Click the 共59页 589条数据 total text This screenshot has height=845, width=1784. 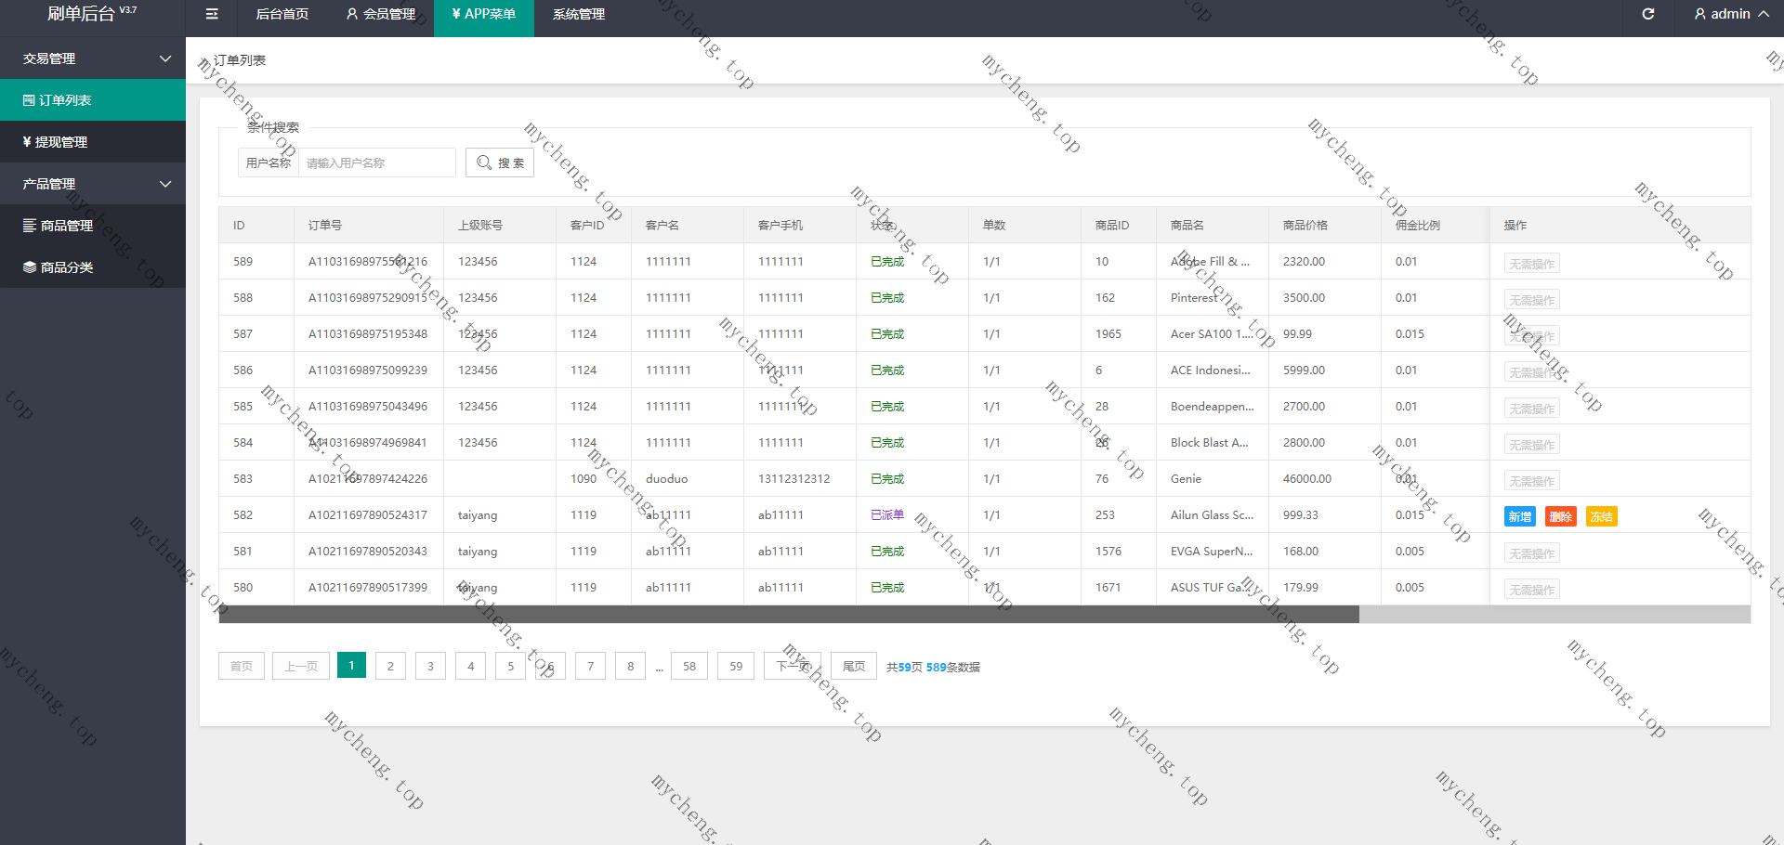(933, 668)
